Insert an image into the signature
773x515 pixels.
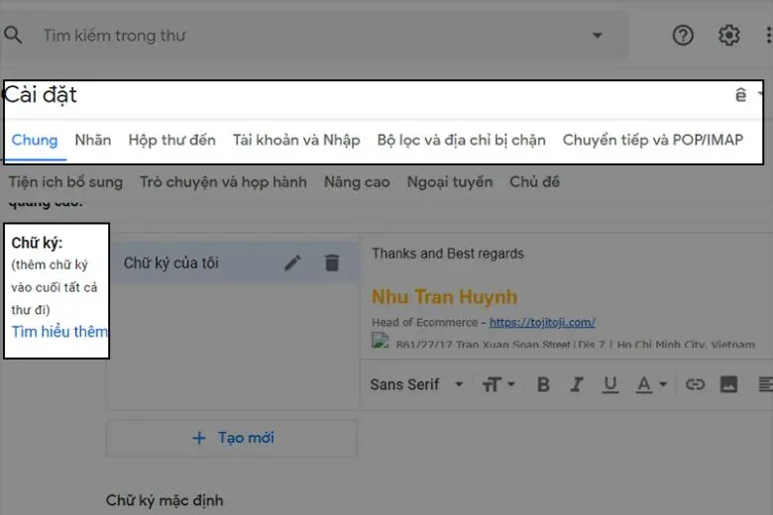tap(728, 384)
